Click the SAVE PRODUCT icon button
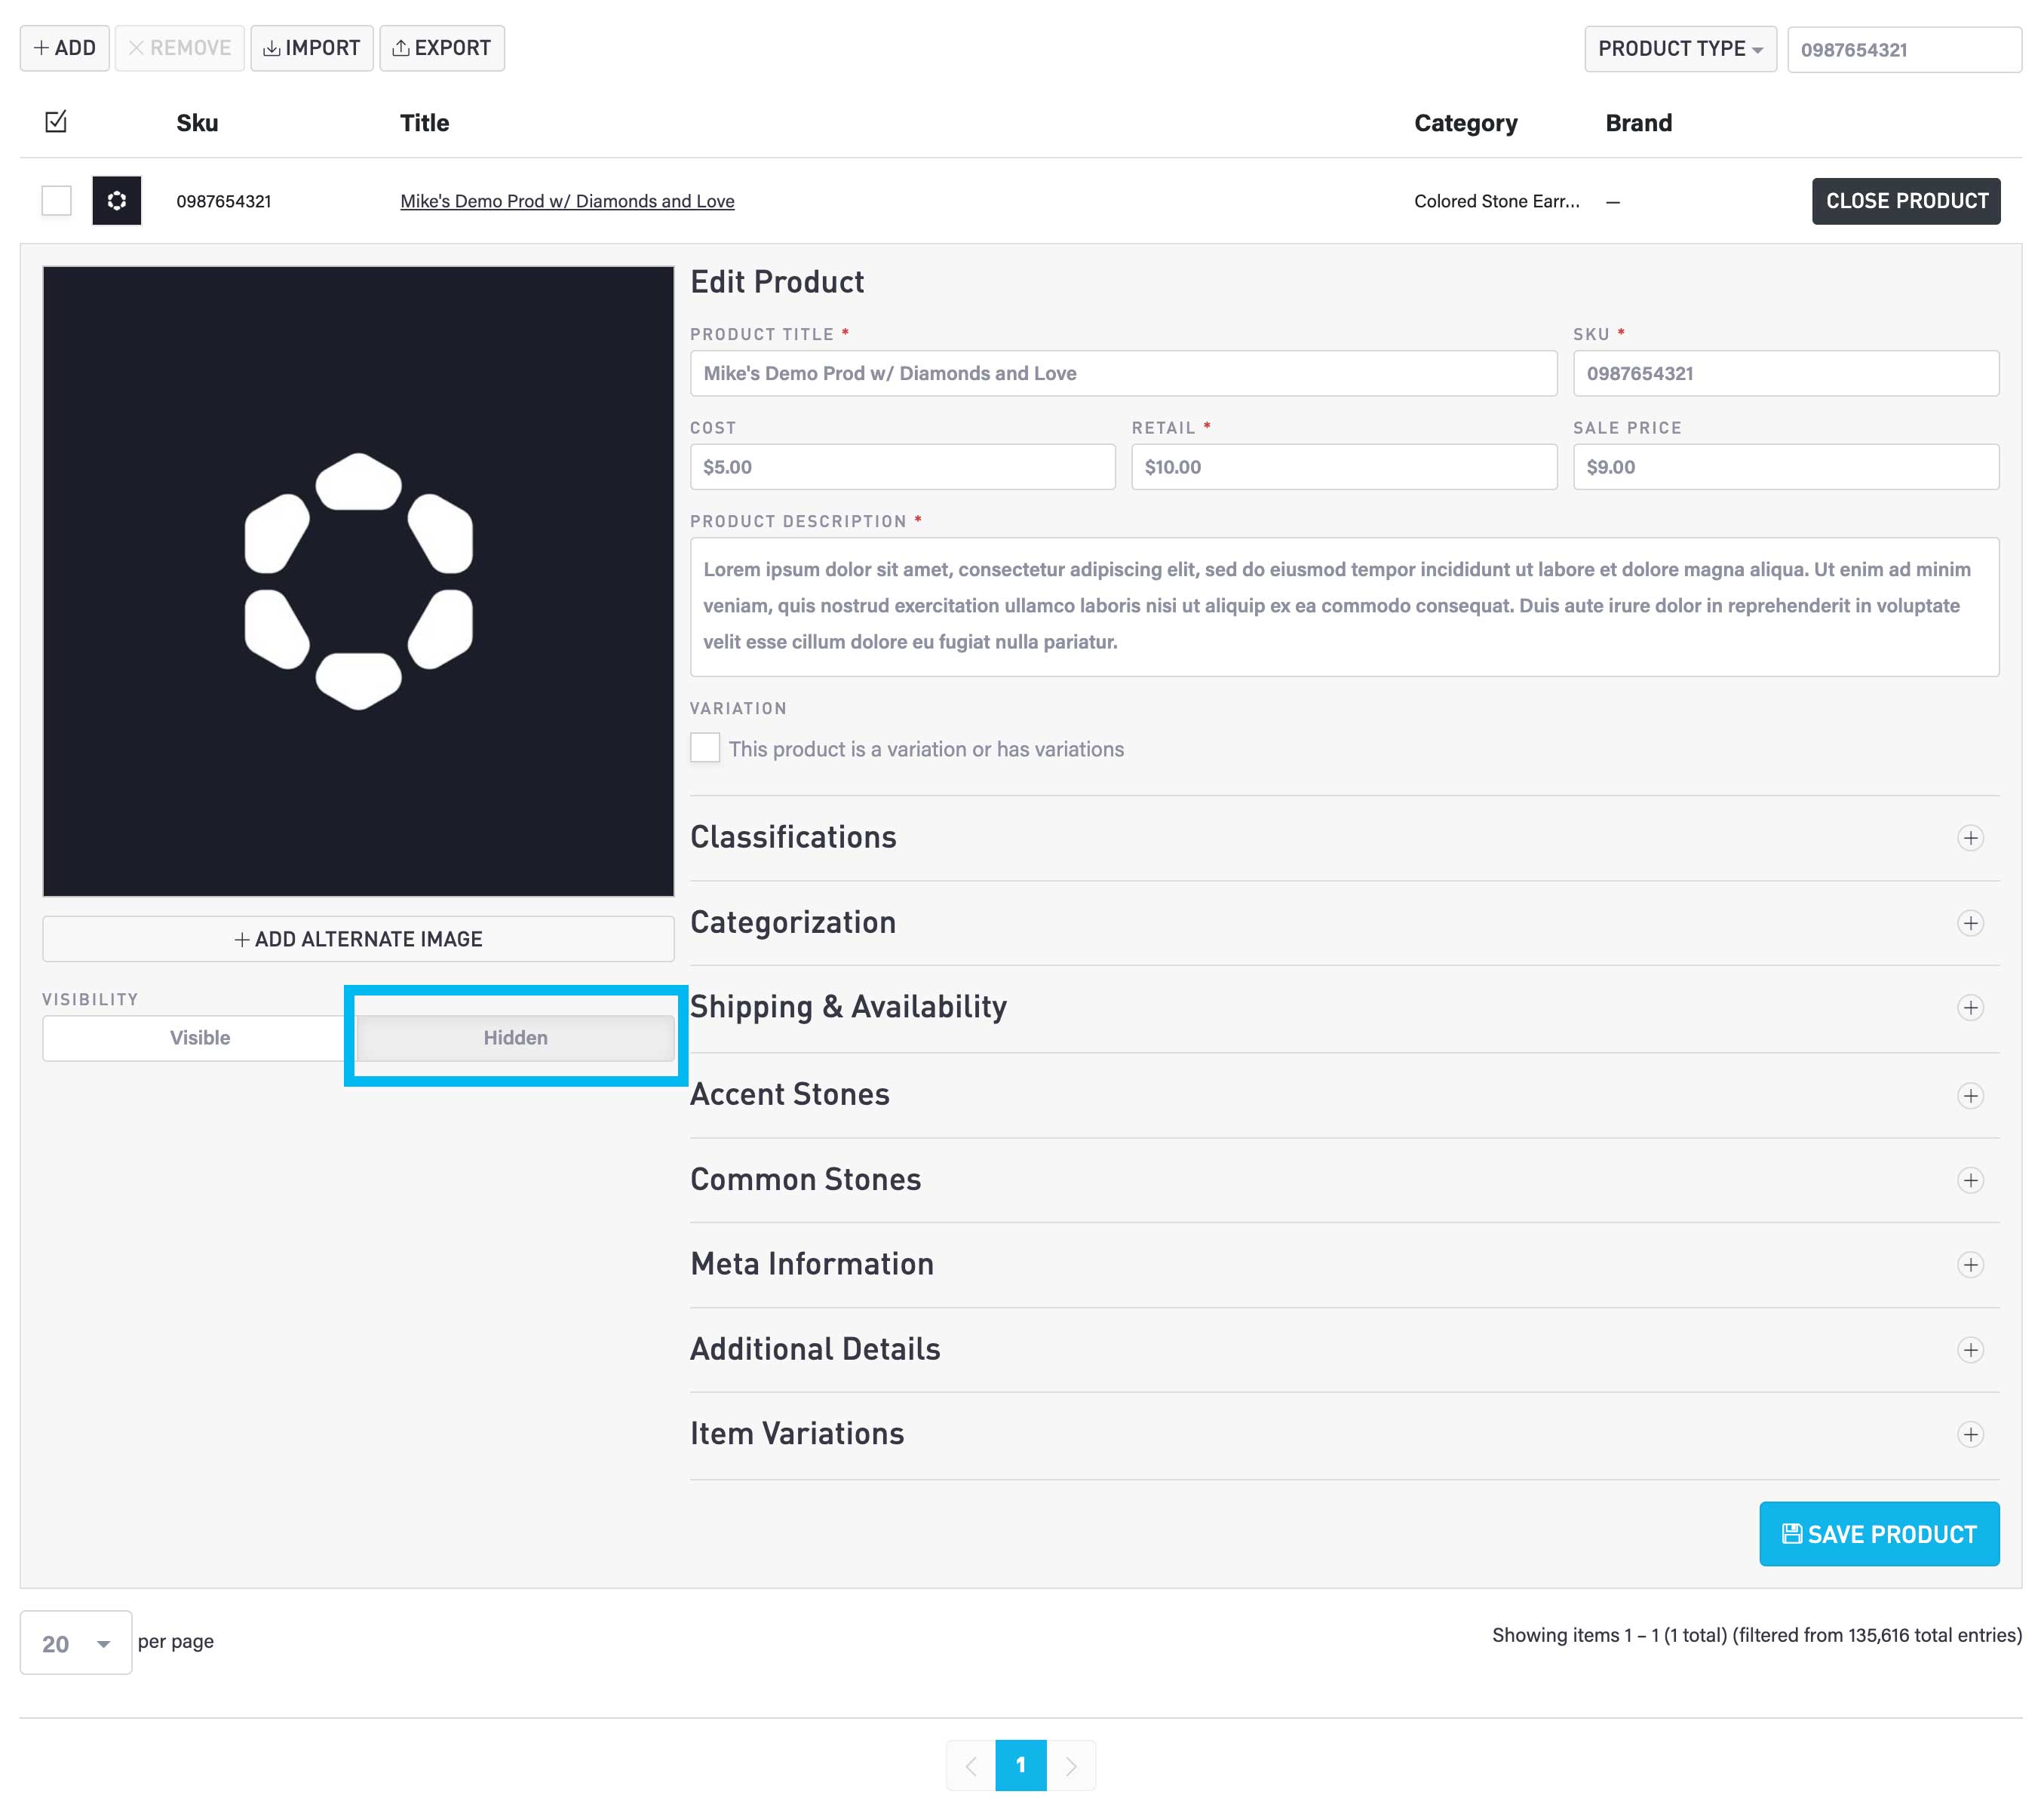 tap(1792, 1533)
